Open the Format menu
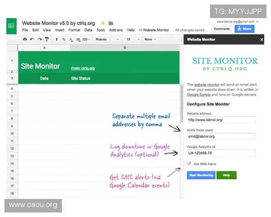This screenshot has width=271, height=217. [75, 30]
